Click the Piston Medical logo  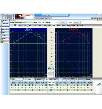click(8, 16)
